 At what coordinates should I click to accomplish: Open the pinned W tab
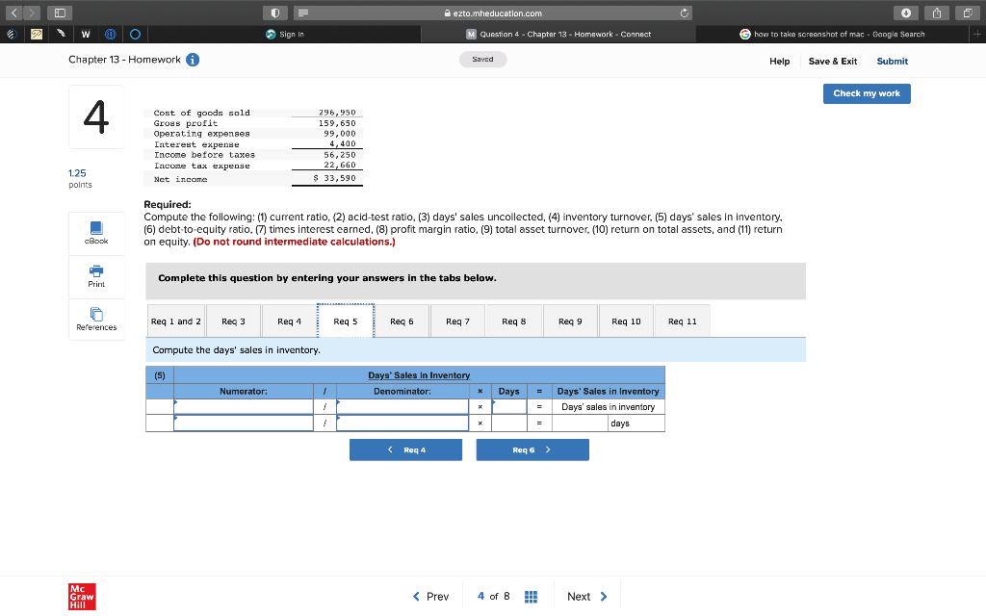coord(86,34)
